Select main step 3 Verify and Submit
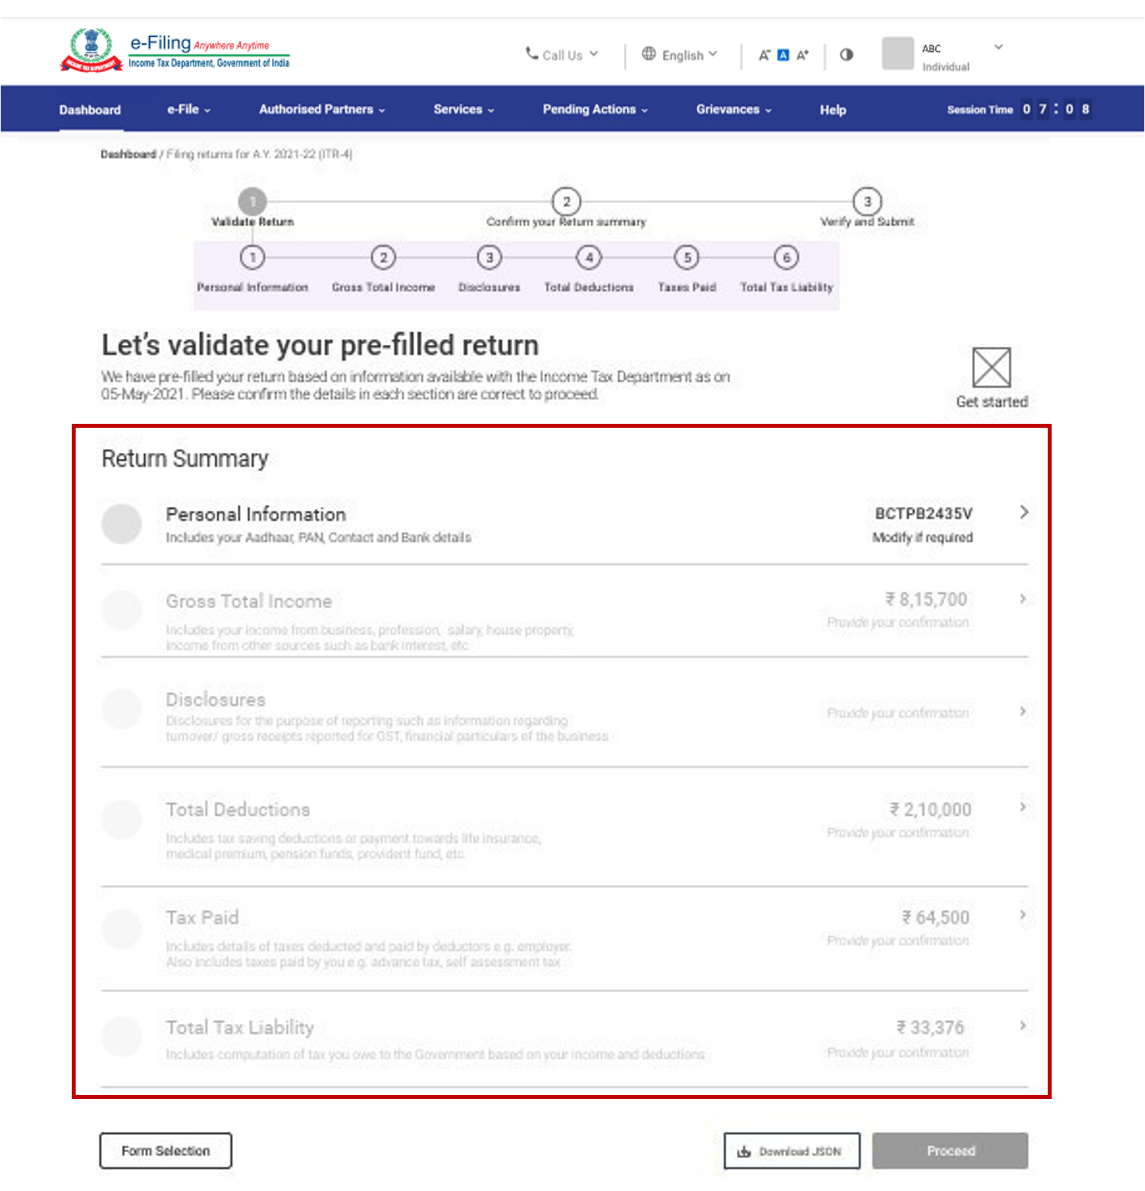1145x1191 pixels. coord(867,201)
